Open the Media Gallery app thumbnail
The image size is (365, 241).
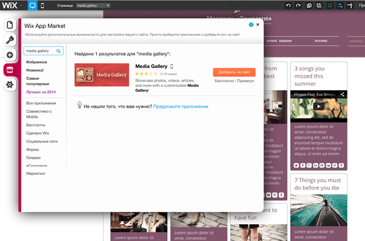pyautogui.click(x=102, y=75)
